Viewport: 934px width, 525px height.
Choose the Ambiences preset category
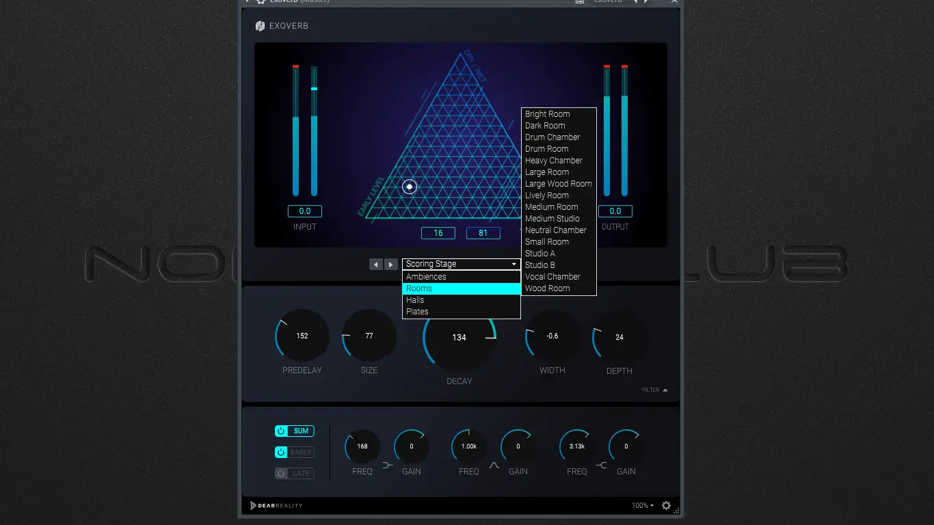point(462,277)
